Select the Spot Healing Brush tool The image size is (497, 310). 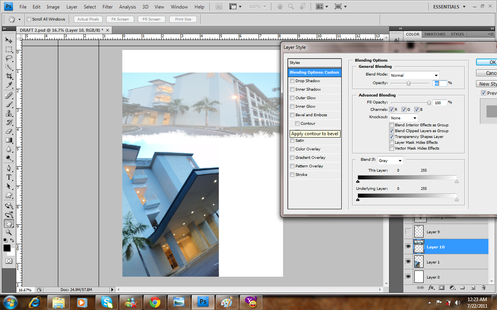(9, 96)
